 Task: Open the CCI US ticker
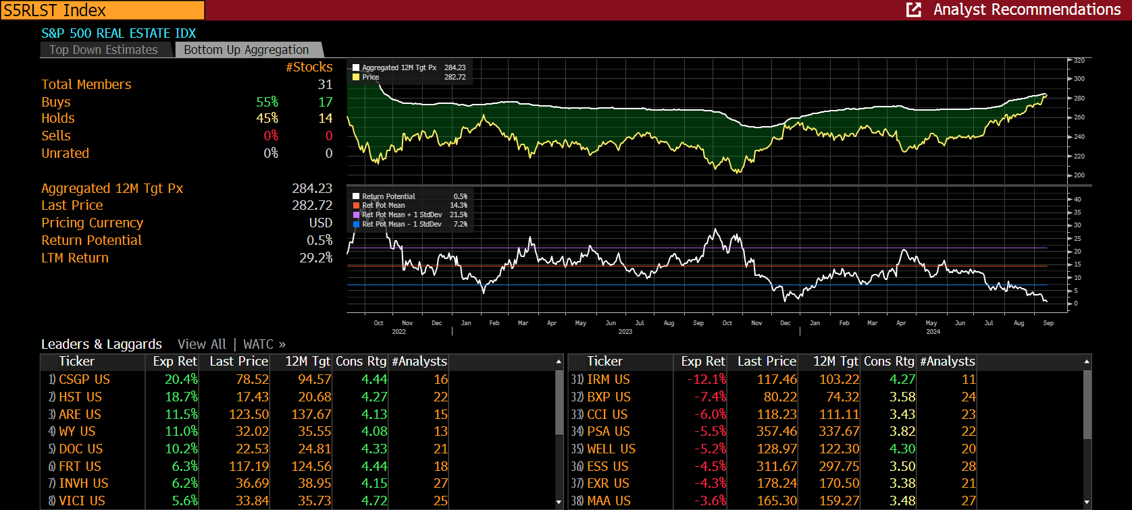coord(607,415)
